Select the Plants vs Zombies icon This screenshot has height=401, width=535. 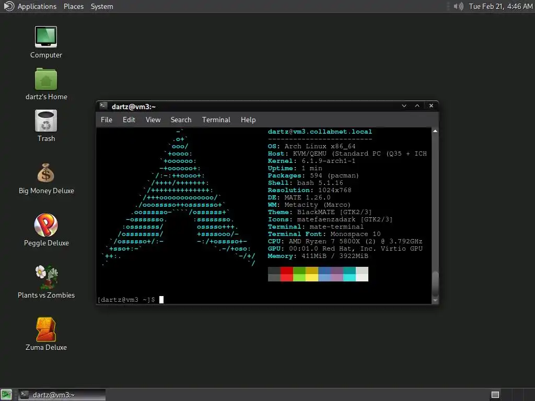46,282
